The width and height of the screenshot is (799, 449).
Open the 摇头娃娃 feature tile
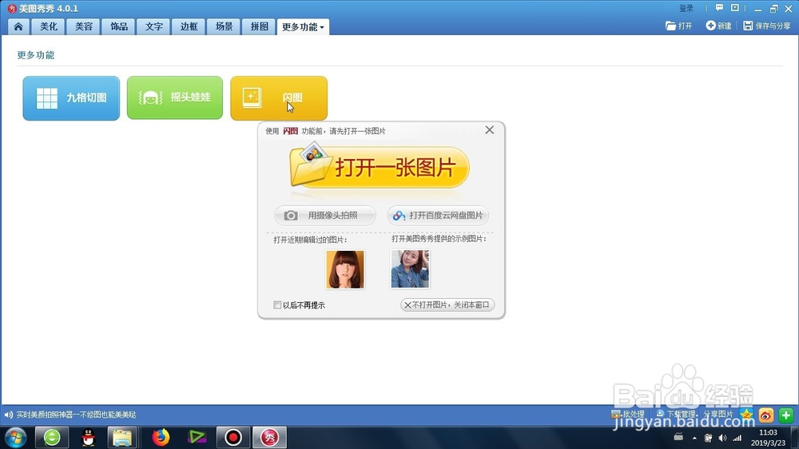[175, 97]
